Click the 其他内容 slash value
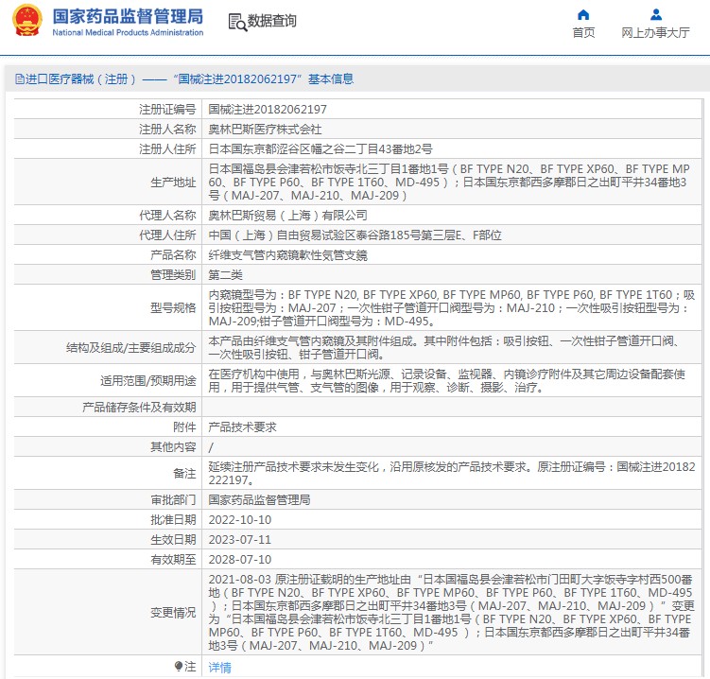This screenshot has width=710, height=679. click(211, 447)
